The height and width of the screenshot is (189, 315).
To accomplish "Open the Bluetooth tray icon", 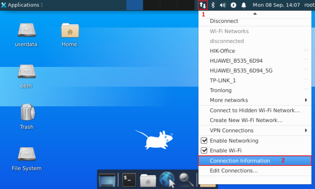I will [213, 5].
